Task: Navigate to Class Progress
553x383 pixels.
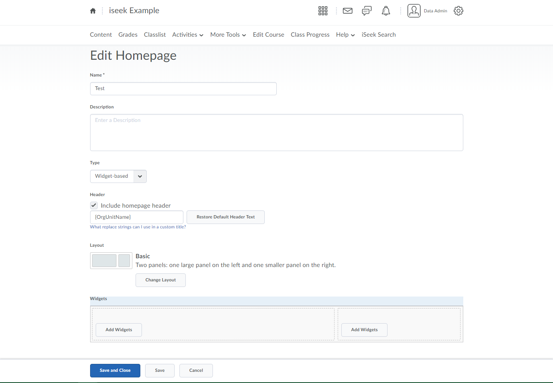Action: [310, 35]
